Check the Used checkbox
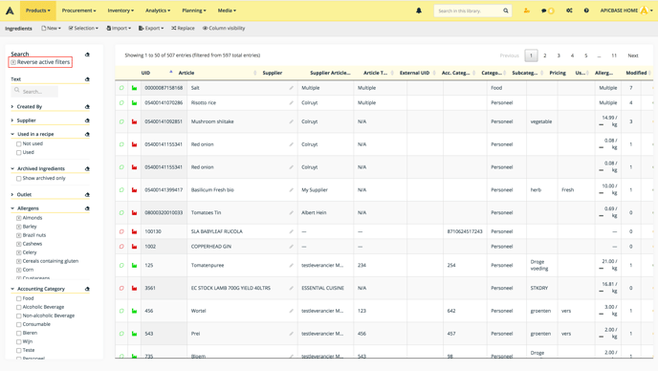Image resolution: width=658 pixels, height=371 pixels. pyautogui.click(x=18, y=152)
